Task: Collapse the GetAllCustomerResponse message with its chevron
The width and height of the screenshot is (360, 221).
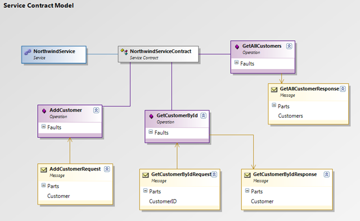Action: pyautogui.click(x=343, y=89)
